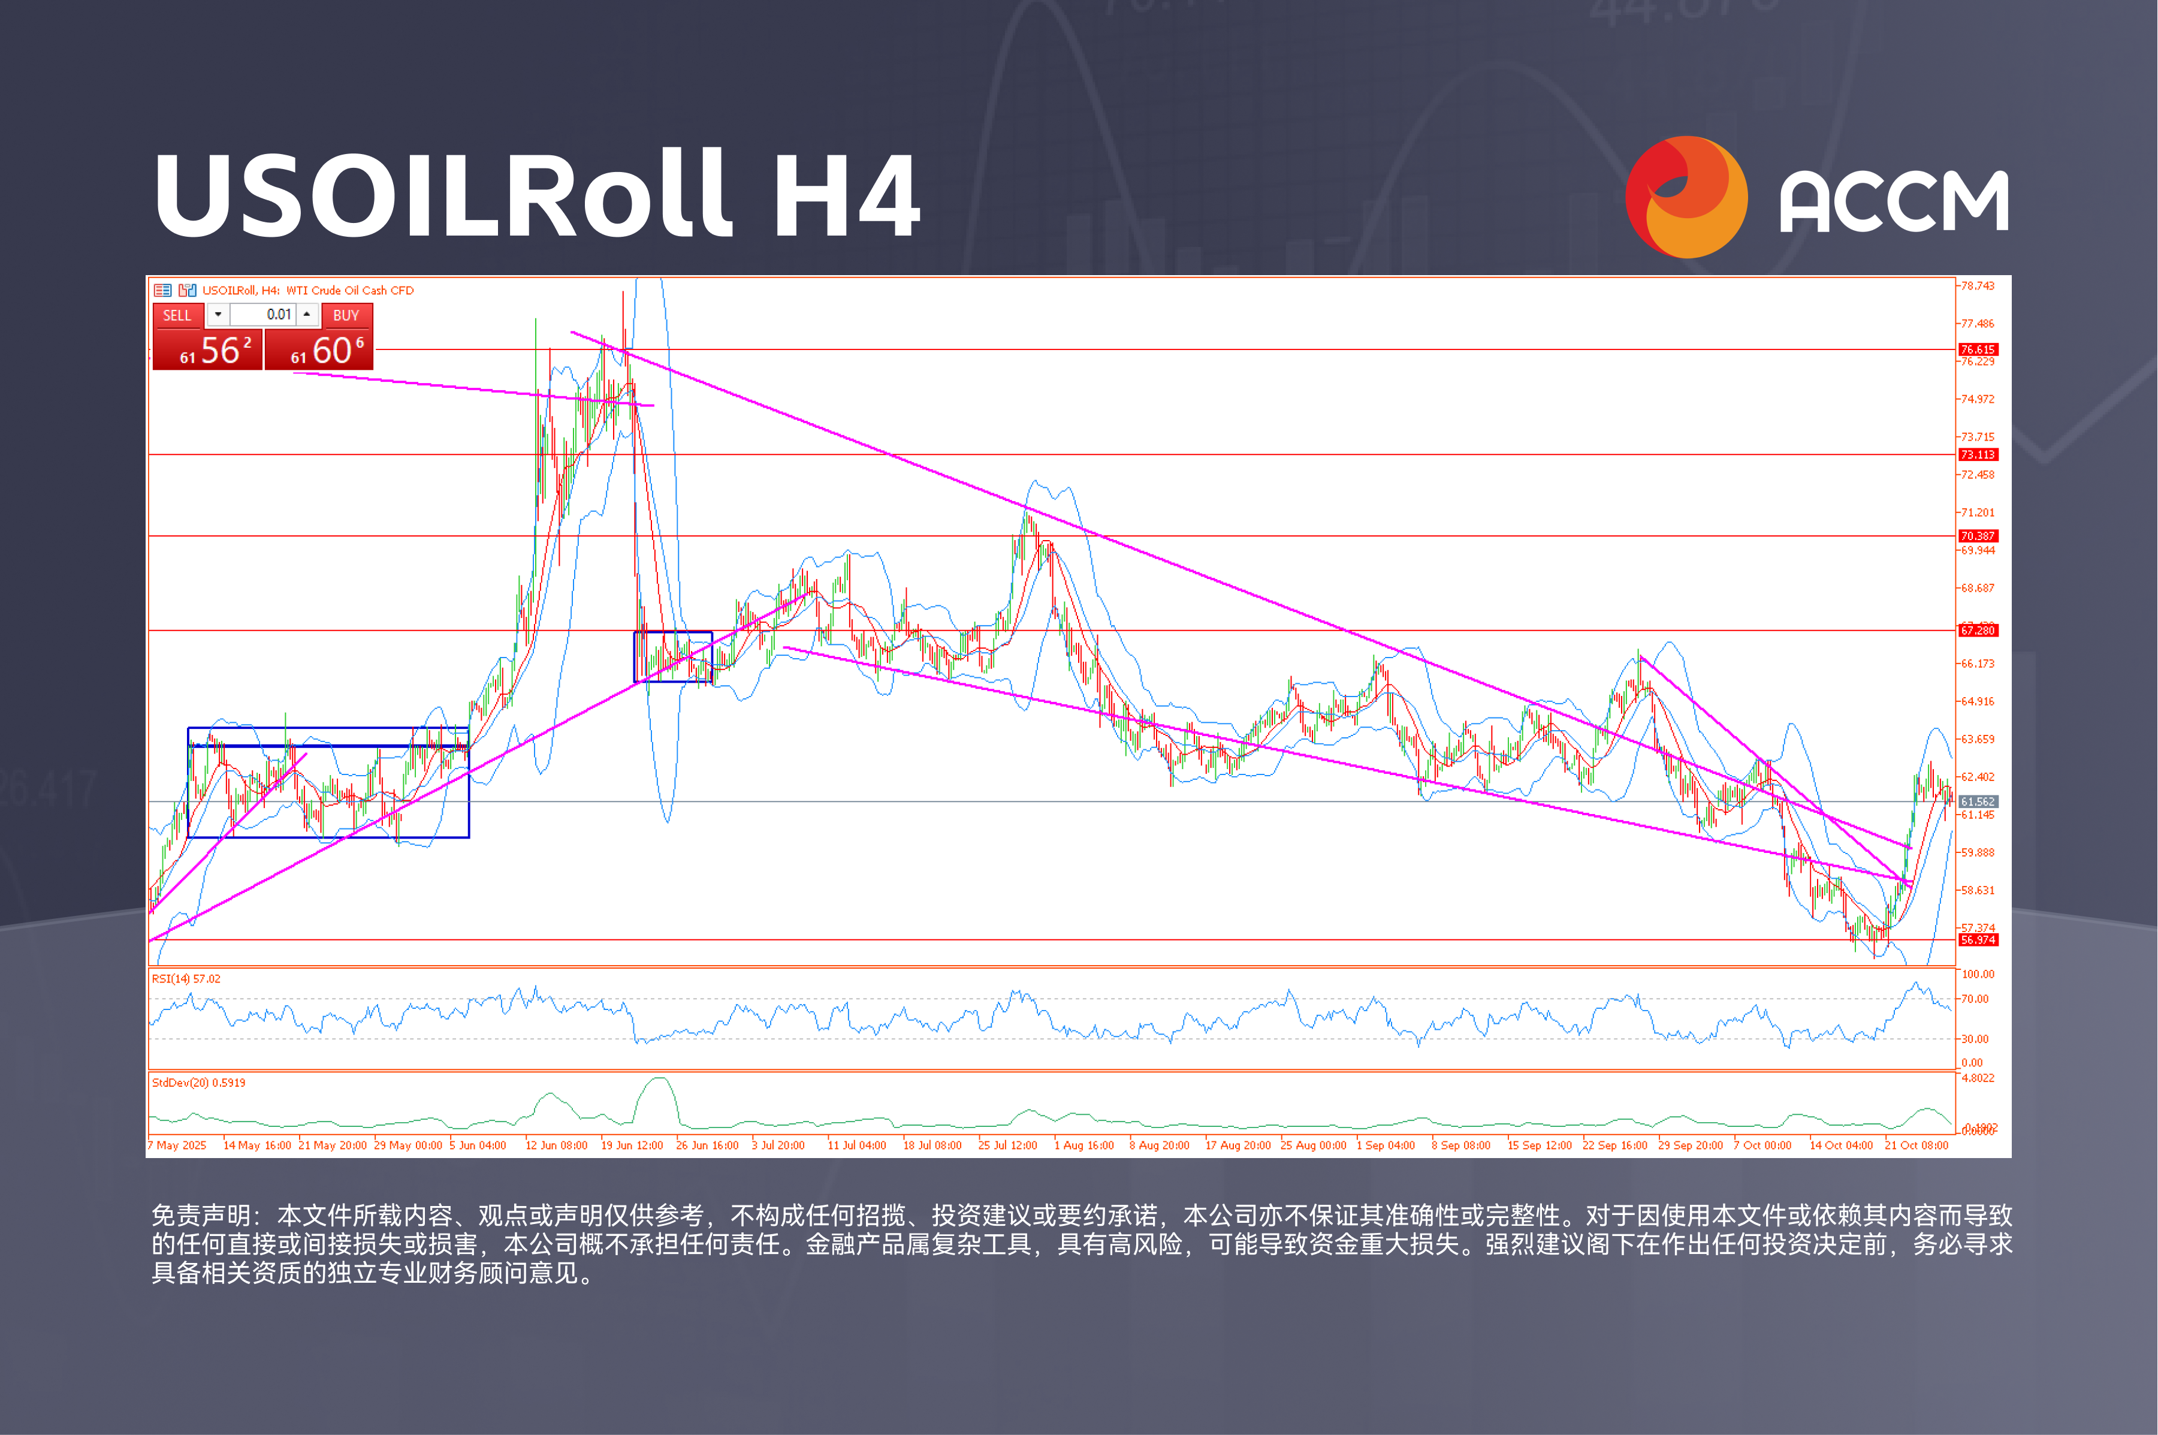Click the ACCM orange logo
This screenshot has height=1435, width=2158.
click(x=1686, y=198)
